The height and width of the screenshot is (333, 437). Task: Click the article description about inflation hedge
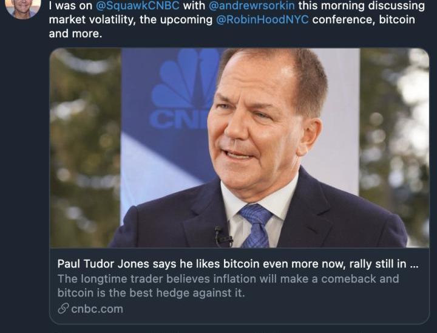click(228, 286)
